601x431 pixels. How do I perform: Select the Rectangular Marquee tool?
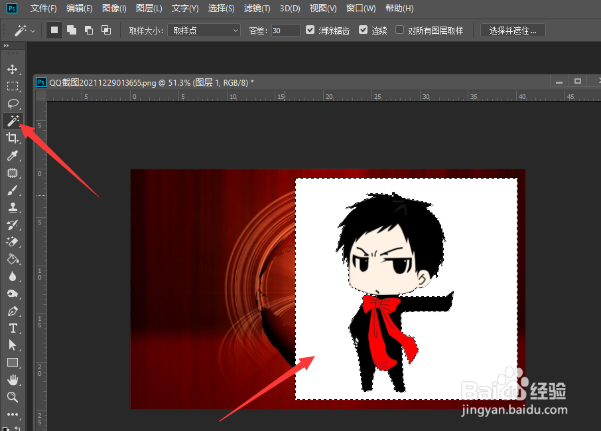13,86
